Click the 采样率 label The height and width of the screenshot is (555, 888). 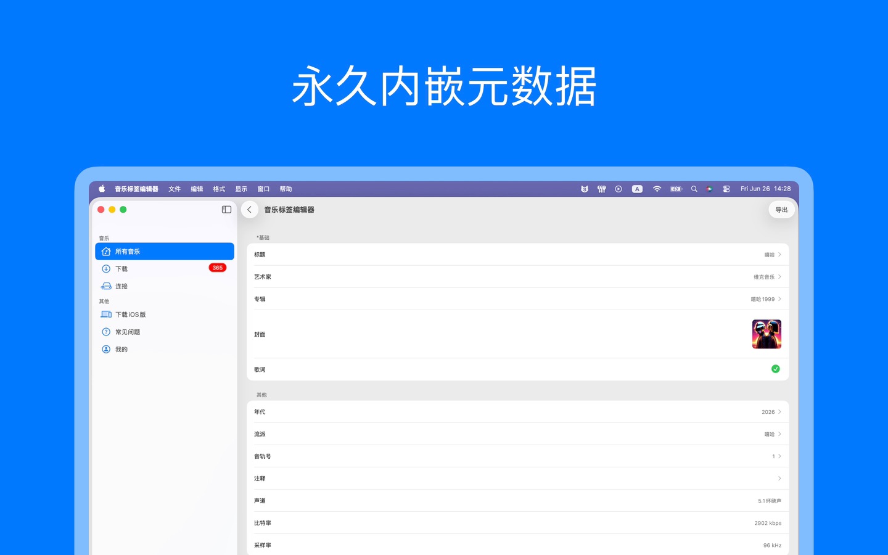pos(263,545)
